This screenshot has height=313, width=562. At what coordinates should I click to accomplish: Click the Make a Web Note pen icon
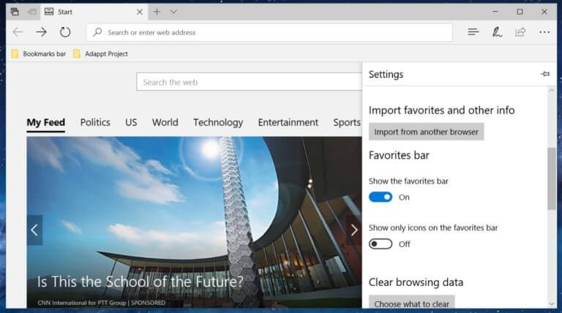(x=497, y=32)
